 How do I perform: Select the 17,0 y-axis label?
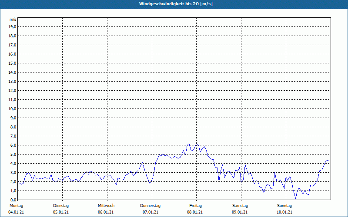(12, 45)
